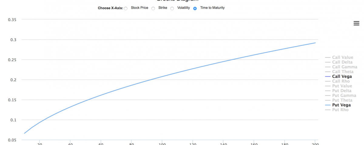Click the Put Vega curve at its right end
The image size is (364, 145).
click(x=315, y=43)
